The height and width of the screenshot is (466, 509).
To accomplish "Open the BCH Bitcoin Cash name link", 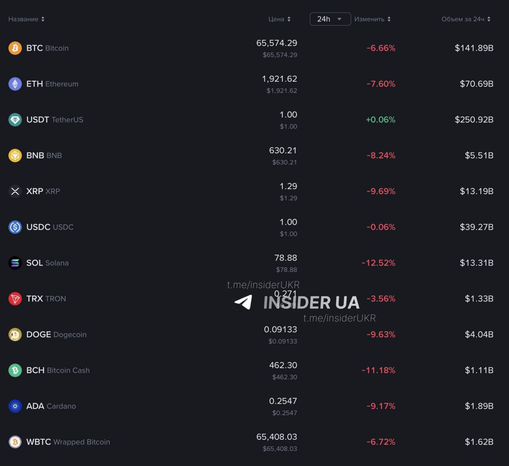I will (x=58, y=370).
